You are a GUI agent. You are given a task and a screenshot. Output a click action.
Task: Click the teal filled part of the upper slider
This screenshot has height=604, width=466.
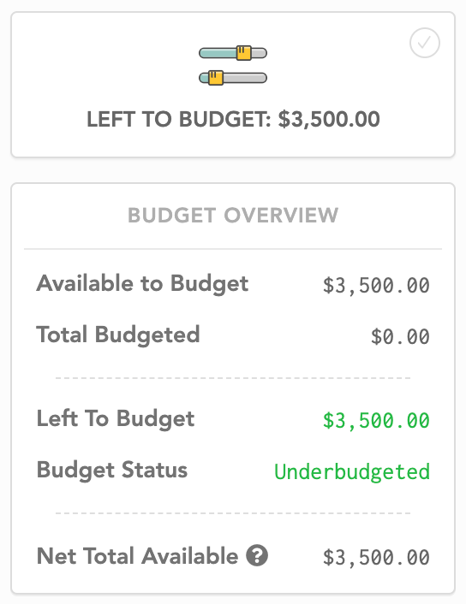[x=218, y=53]
